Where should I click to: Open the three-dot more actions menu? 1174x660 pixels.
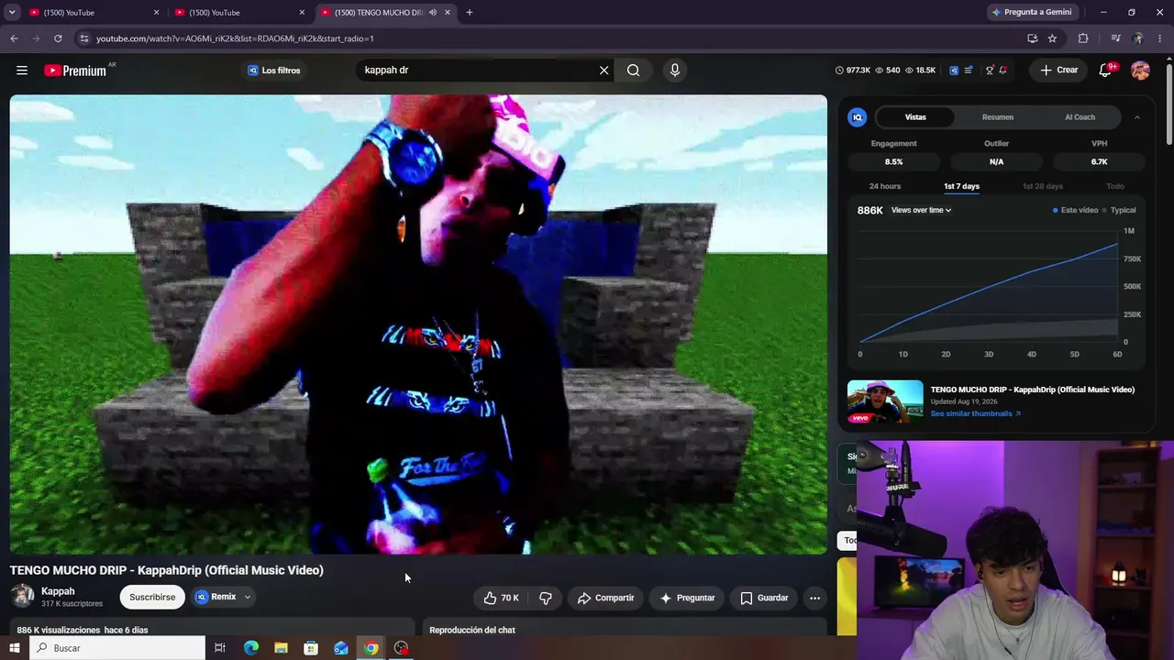814,598
